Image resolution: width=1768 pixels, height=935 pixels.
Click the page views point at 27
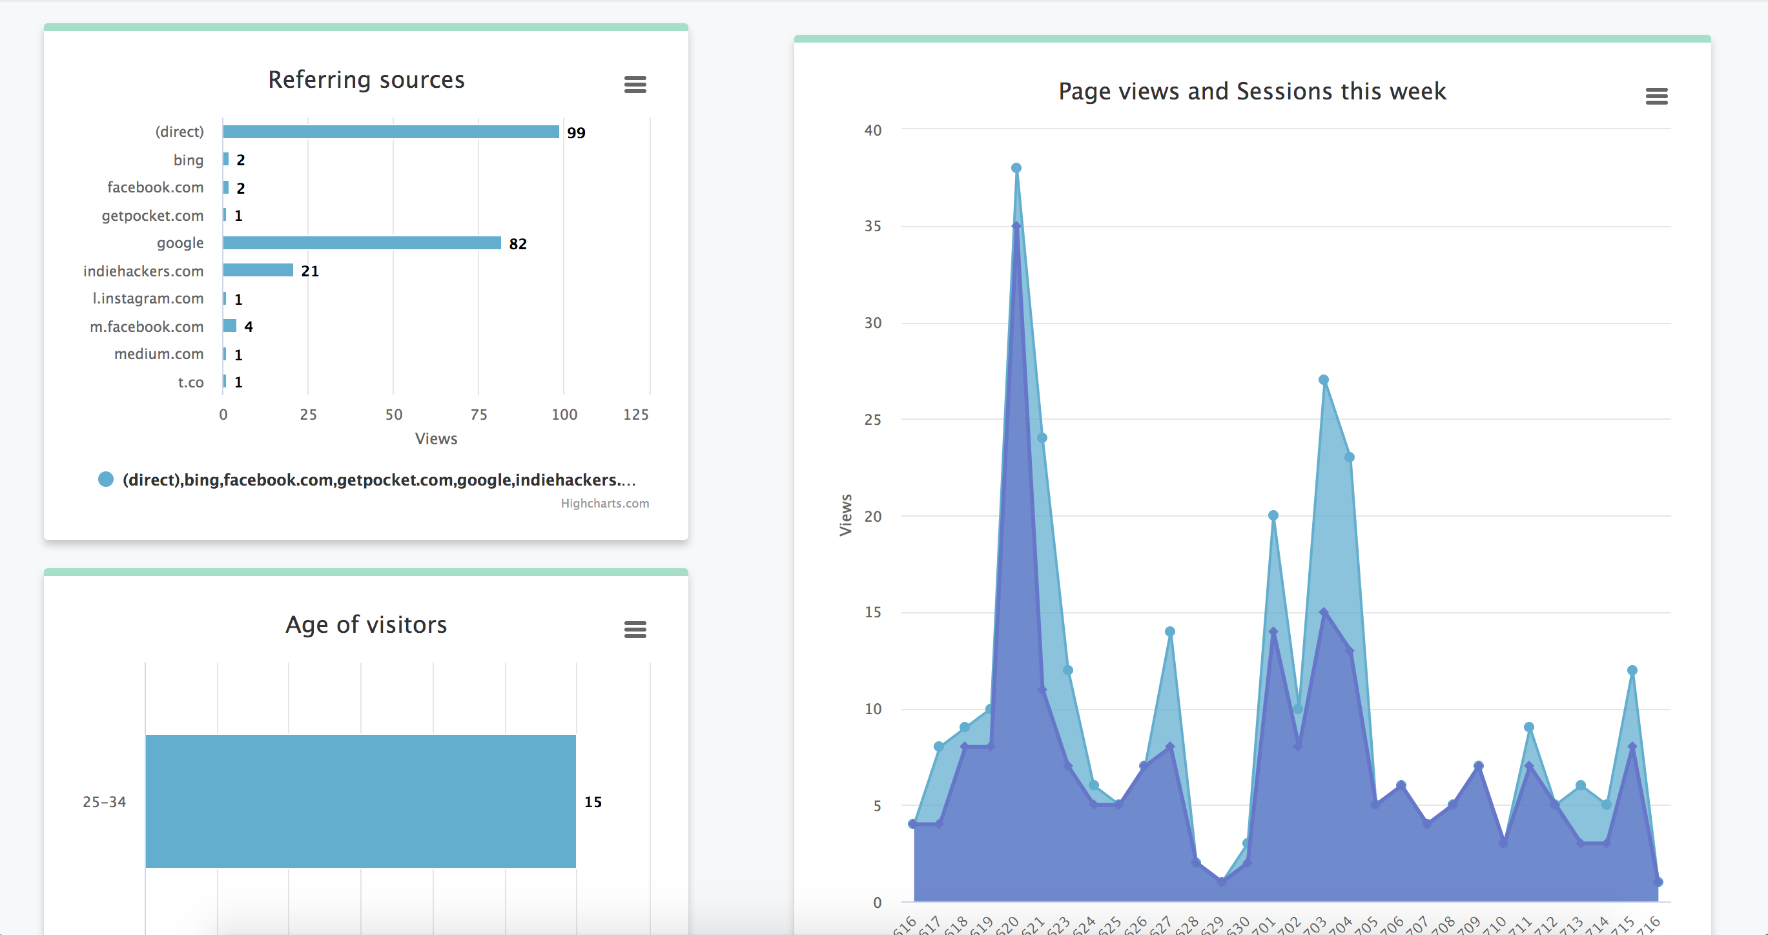(x=1324, y=380)
